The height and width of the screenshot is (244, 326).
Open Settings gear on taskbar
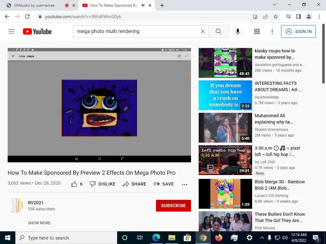(250, 238)
